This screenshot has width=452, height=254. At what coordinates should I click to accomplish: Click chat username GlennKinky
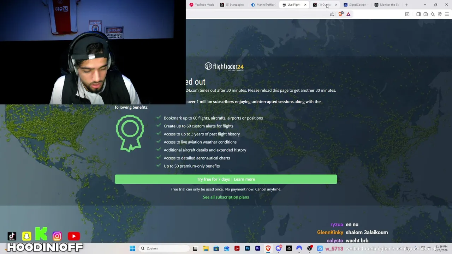click(330, 232)
